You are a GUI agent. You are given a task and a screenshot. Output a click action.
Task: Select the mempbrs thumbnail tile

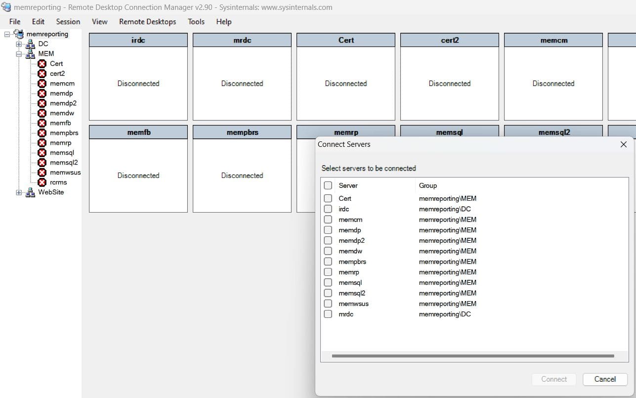[x=242, y=169]
